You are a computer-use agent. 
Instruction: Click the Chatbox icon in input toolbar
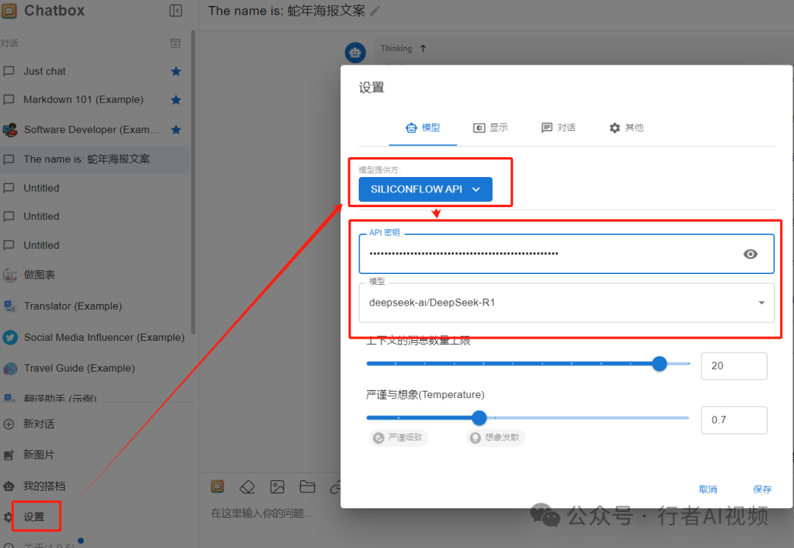(217, 487)
